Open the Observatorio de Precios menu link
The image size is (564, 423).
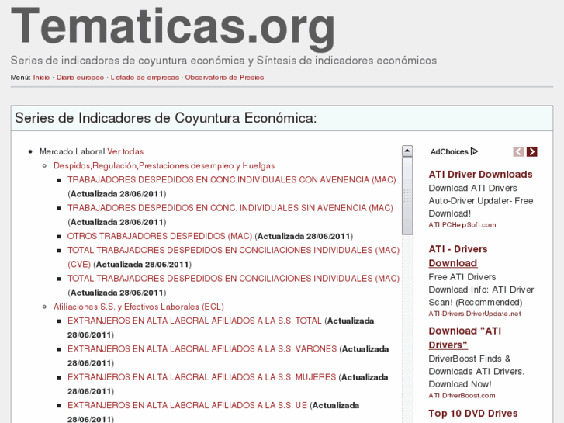tap(224, 78)
